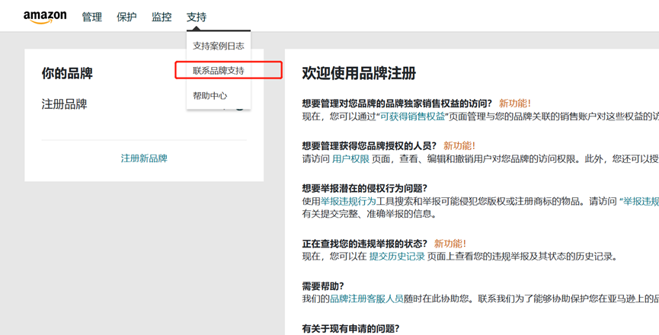Click the 注册新品牌 link
Screen dimensions: 659x335
pyautogui.click(x=144, y=158)
